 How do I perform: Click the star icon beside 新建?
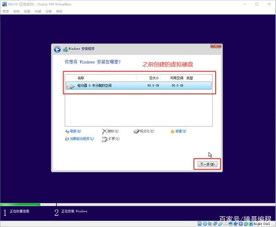[172, 131]
